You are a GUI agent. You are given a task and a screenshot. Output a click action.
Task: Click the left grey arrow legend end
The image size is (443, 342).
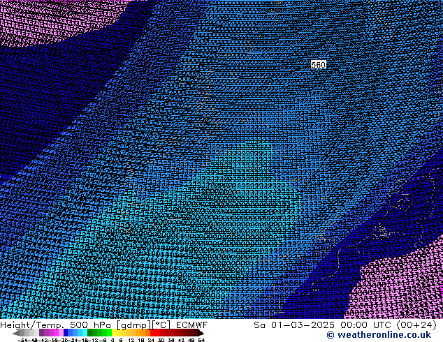[x=16, y=333]
